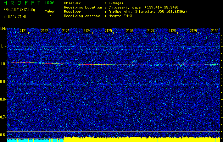The height and width of the screenshot is (142, 223).
Task: Select file name KN9_2507172120.png
Action: tap(19, 10)
